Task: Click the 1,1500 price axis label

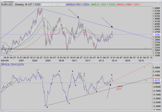Action: 156,55
